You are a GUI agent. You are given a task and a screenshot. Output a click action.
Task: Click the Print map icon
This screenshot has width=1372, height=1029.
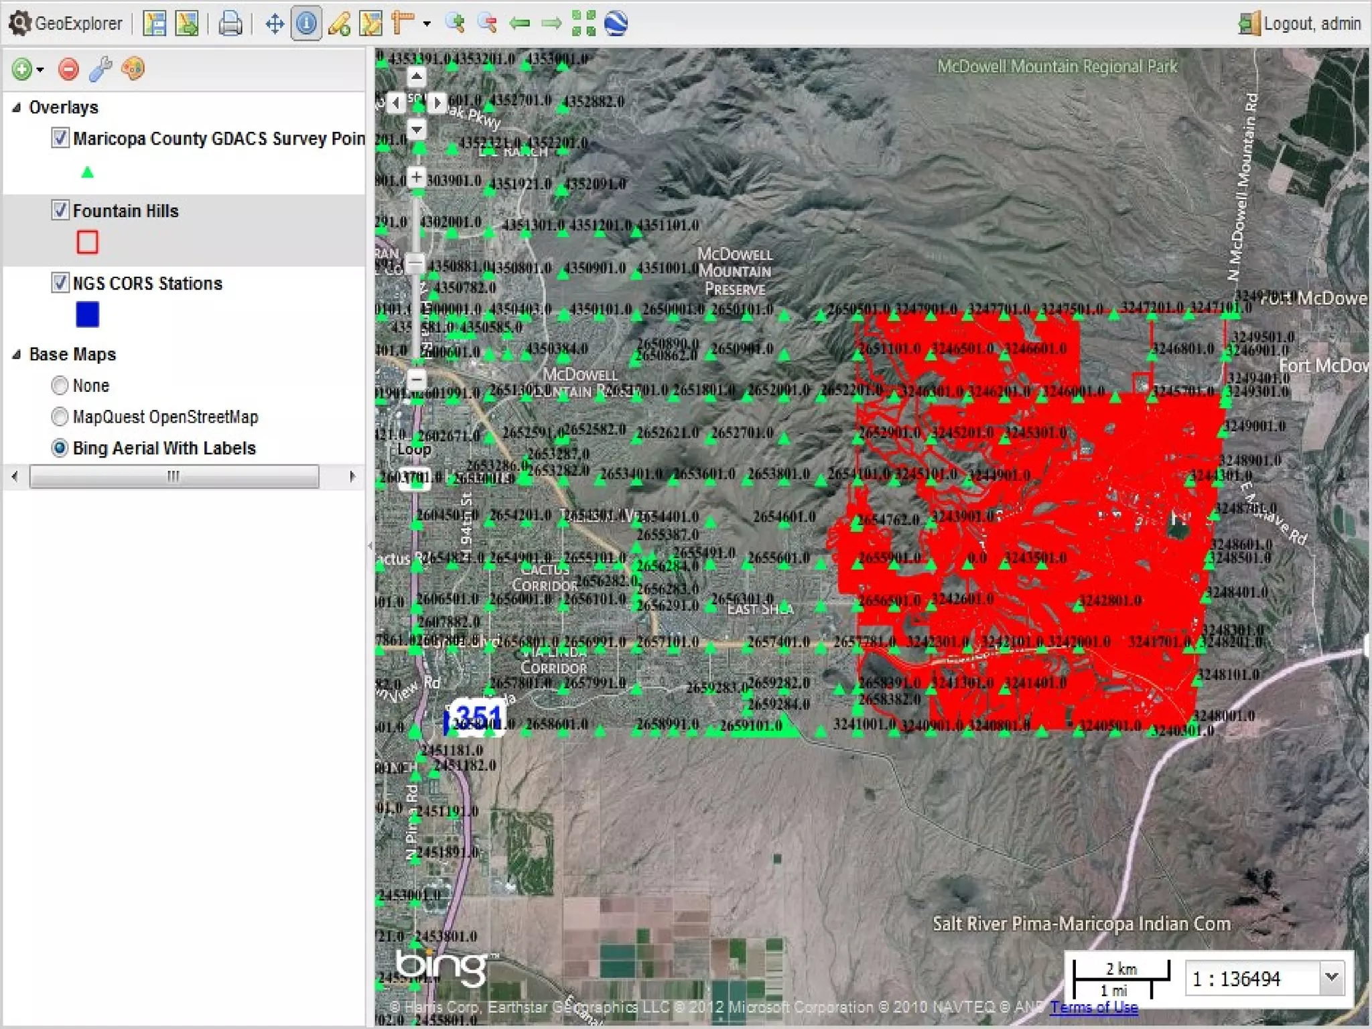230,24
